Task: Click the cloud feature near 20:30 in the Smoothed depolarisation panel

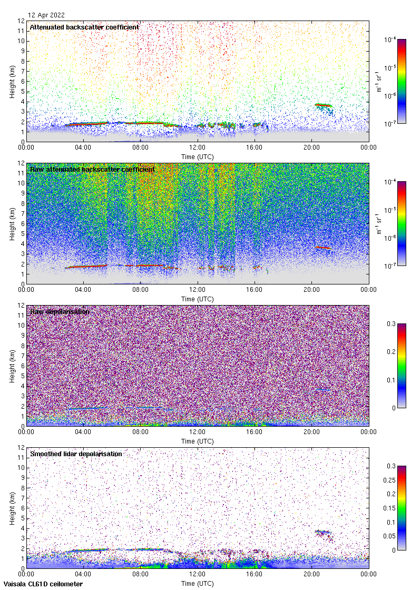Action: (x=322, y=532)
